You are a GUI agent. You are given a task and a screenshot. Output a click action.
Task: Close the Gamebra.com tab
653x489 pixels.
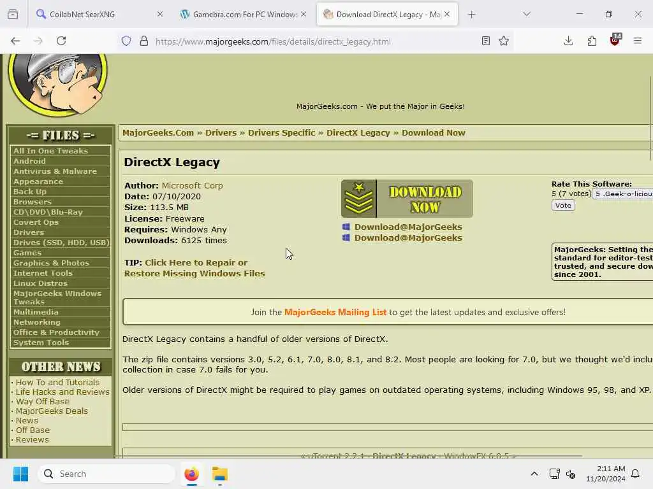coord(304,14)
